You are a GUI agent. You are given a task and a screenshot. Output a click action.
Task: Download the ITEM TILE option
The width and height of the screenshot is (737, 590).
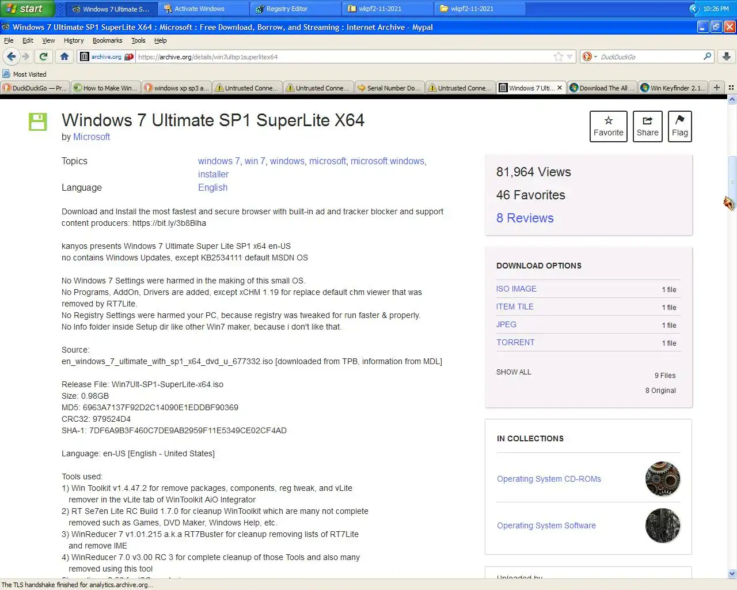click(515, 307)
